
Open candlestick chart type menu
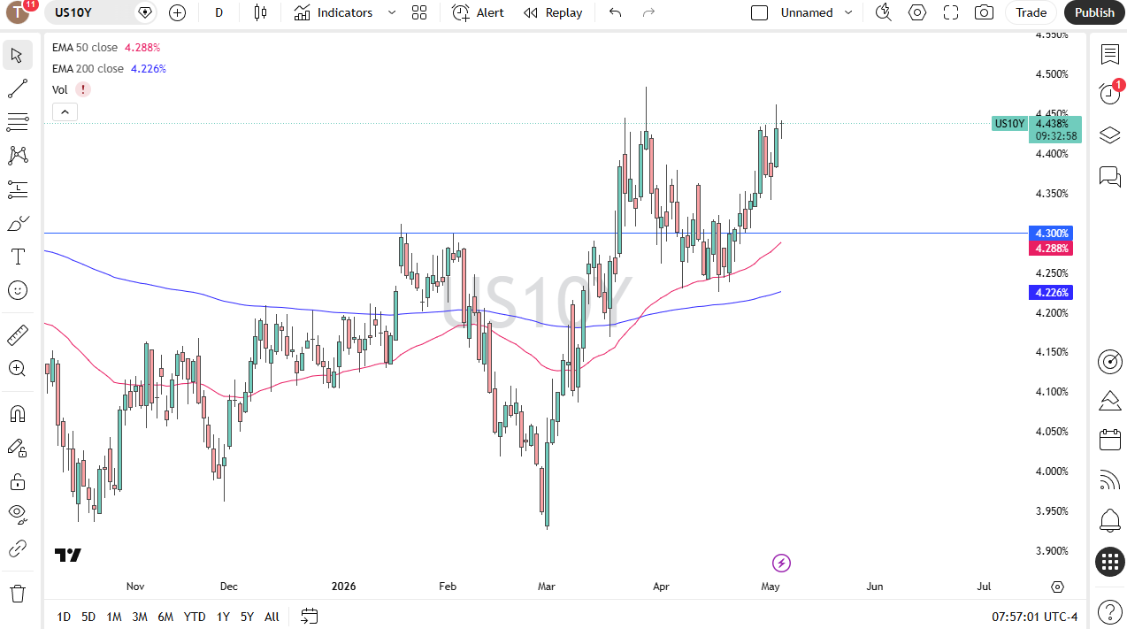pyautogui.click(x=259, y=12)
